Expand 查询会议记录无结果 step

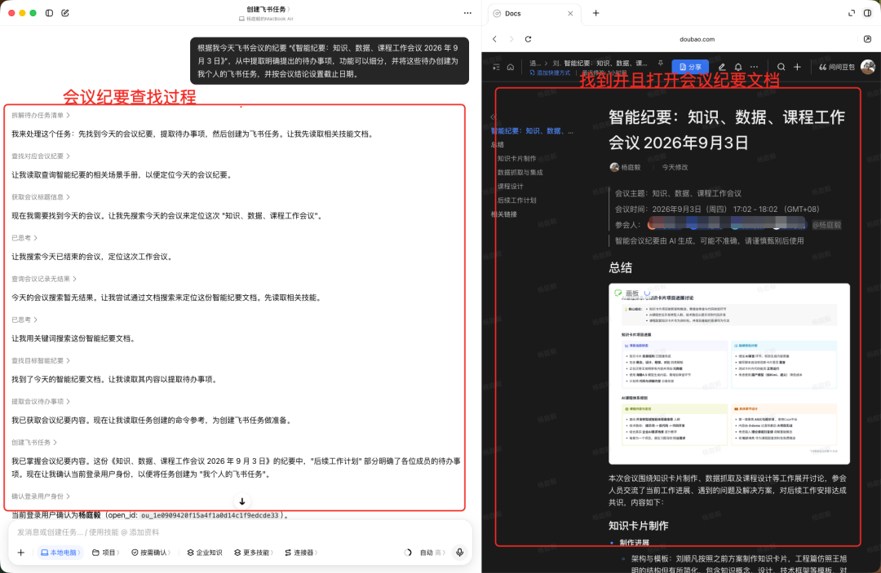pos(44,280)
